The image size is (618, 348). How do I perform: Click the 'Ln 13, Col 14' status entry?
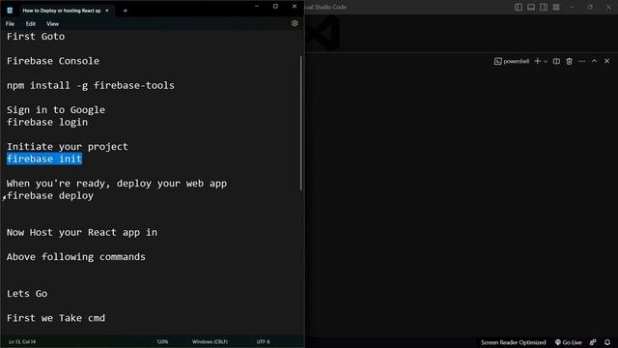pos(22,341)
